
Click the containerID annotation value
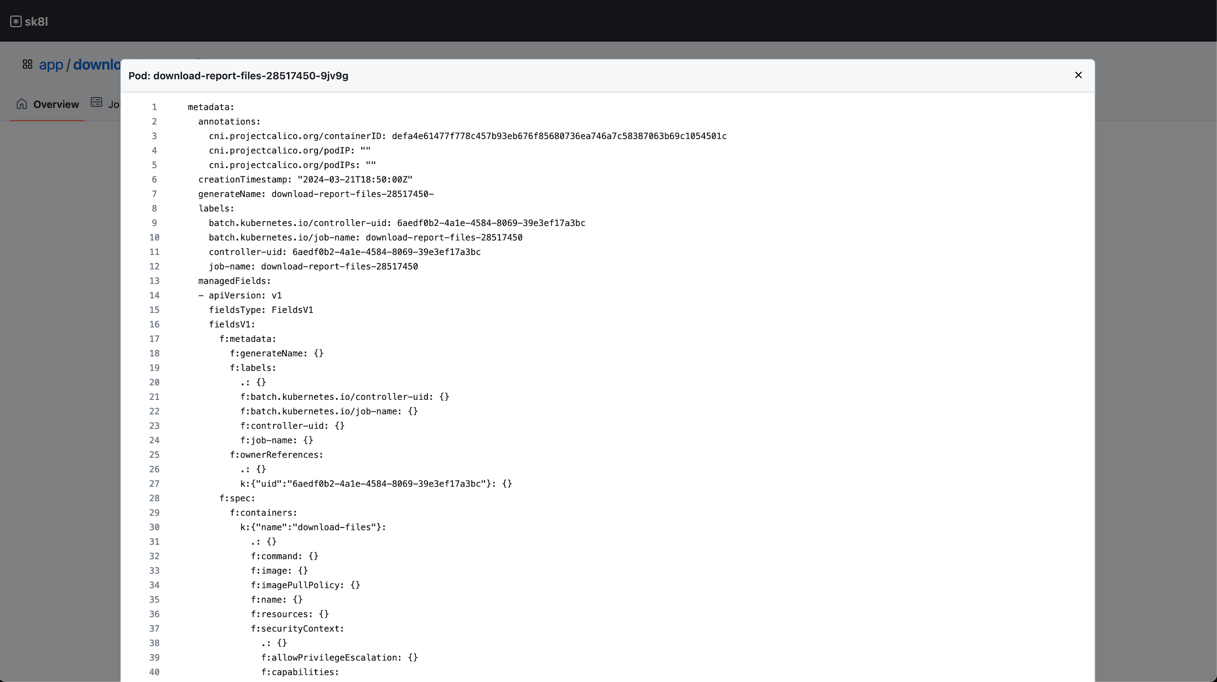[559, 136]
